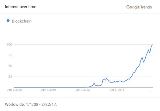Click the word Google in the logo

tap(133, 7)
